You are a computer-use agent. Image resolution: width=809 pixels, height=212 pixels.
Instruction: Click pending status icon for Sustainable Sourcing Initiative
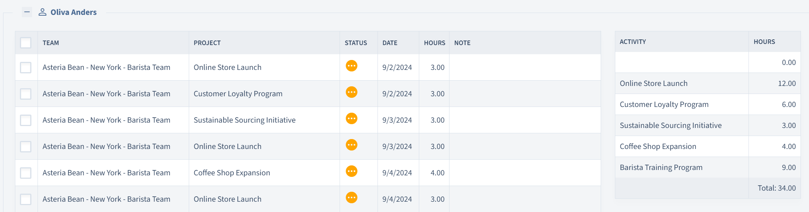point(351,118)
